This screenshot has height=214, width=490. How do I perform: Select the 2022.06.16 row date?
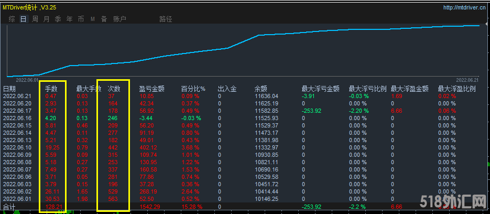click(17, 119)
